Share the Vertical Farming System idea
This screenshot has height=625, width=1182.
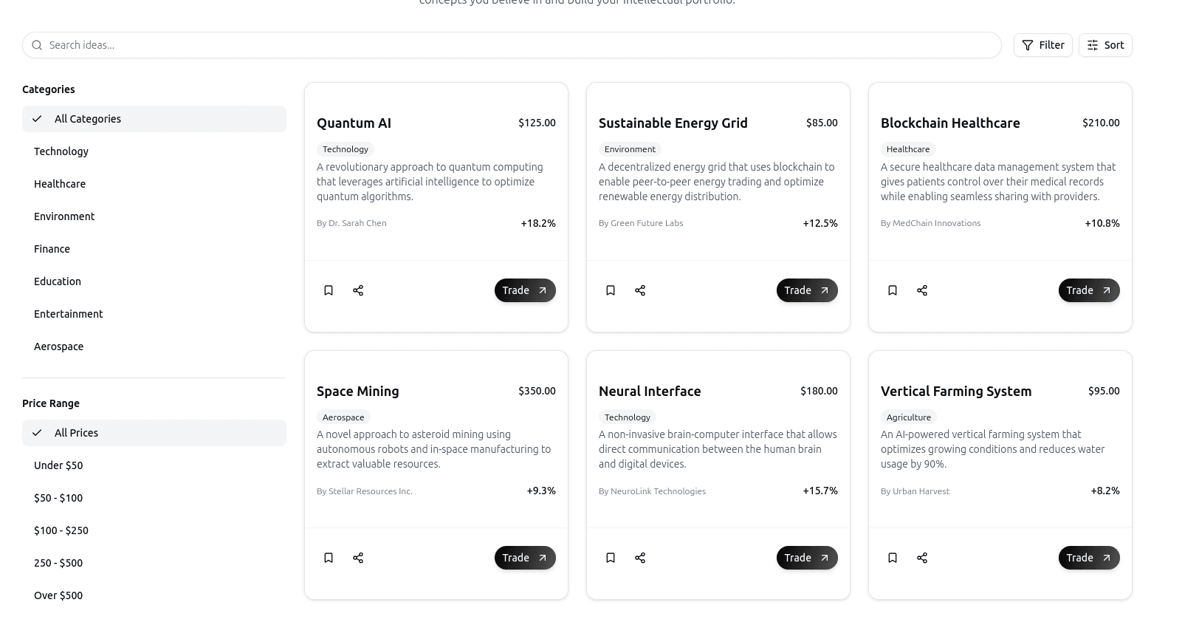pos(922,558)
